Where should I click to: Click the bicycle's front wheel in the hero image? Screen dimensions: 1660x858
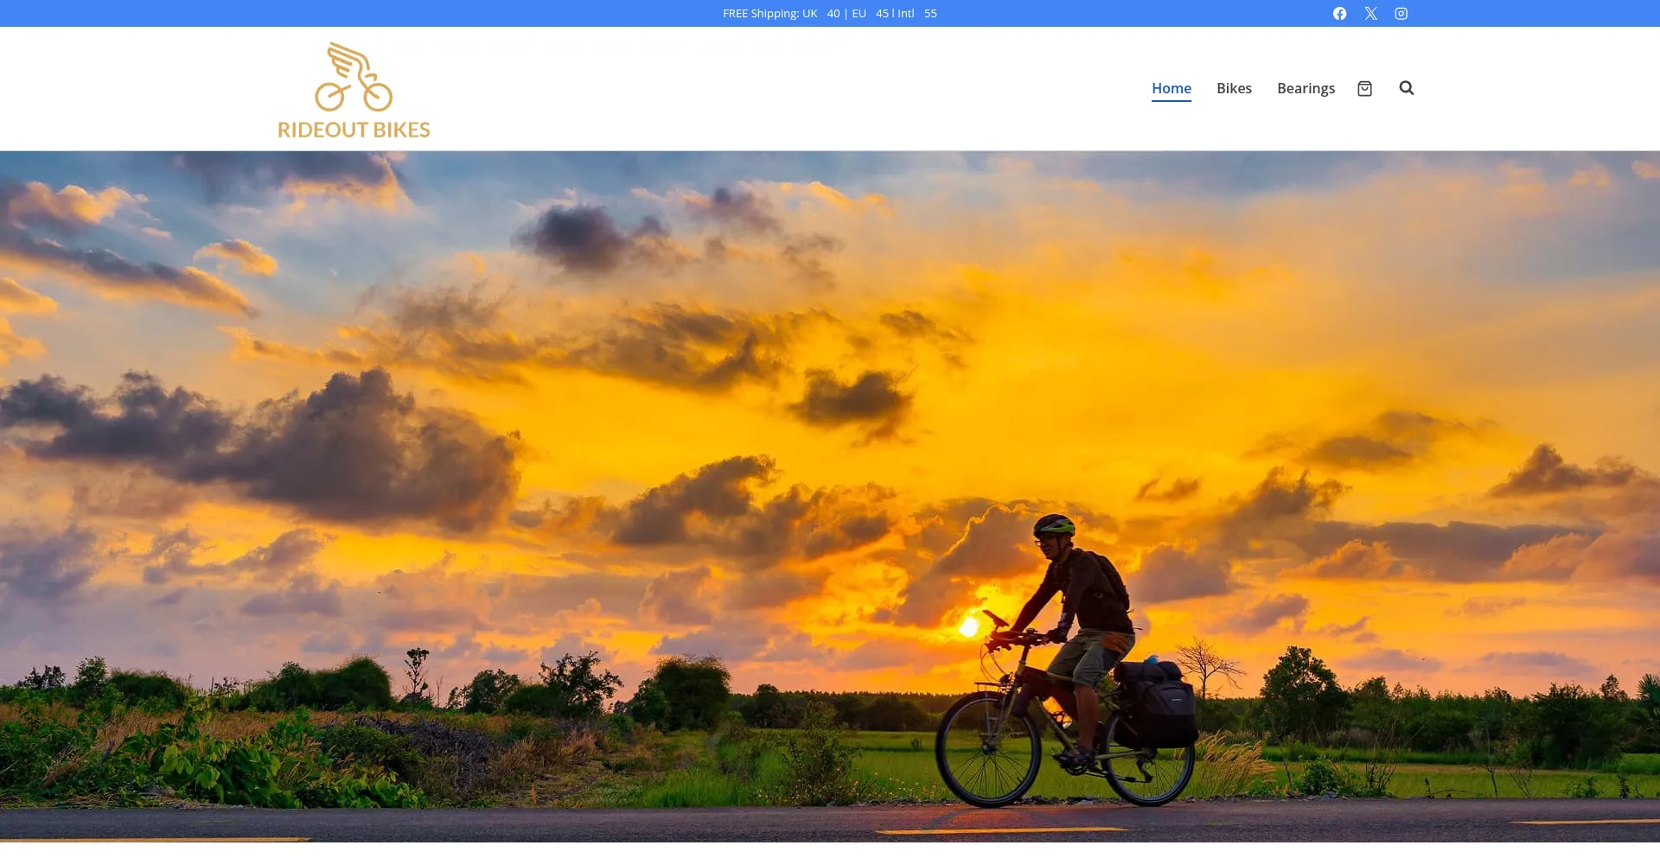(987, 749)
